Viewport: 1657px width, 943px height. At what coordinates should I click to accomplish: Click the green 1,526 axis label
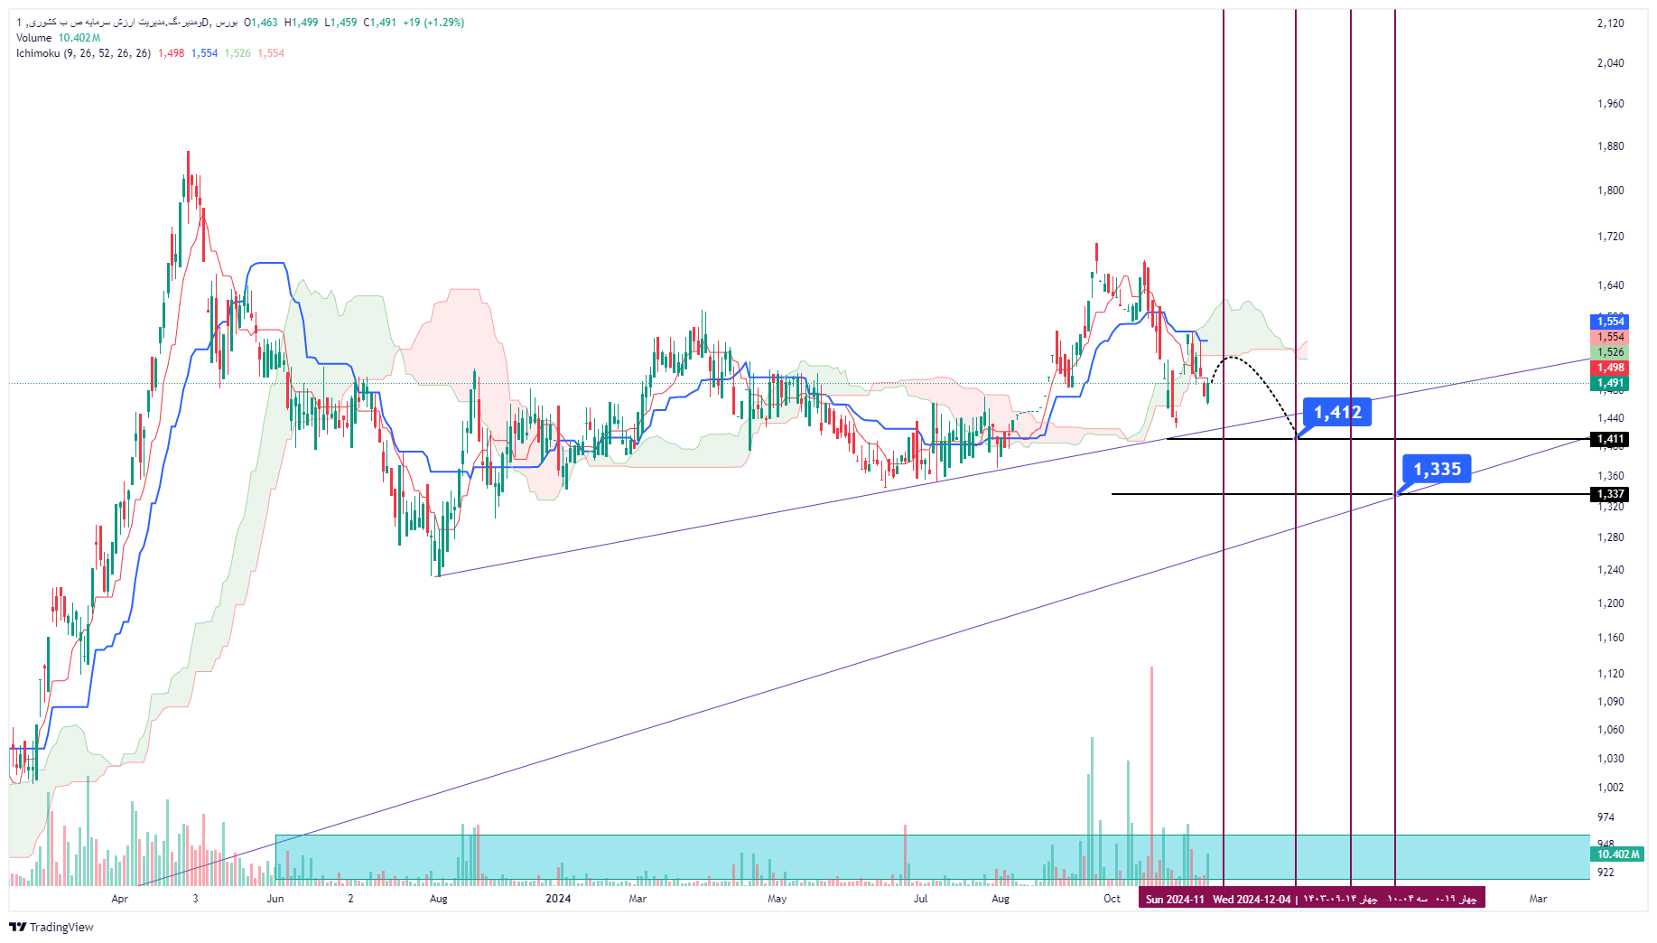point(1610,352)
